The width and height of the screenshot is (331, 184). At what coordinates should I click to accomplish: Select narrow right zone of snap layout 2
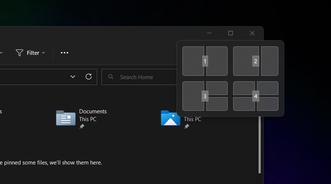tap(270, 61)
